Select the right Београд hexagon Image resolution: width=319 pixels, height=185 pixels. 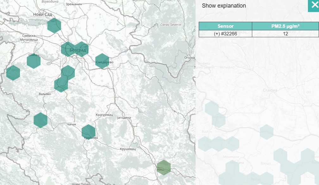click(x=82, y=49)
